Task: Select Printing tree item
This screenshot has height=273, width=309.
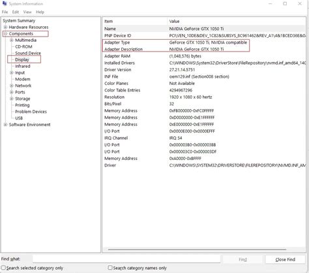Action: [x=22, y=105]
